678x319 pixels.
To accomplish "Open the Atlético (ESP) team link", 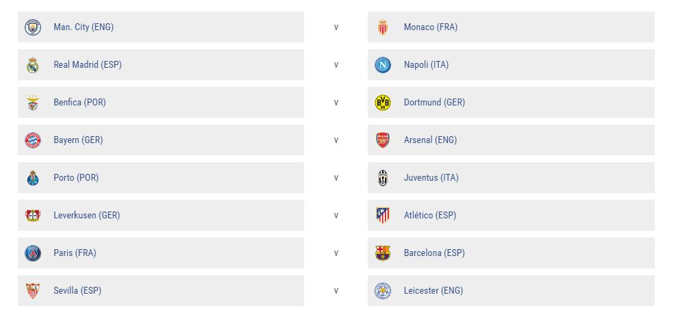I will pos(430,215).
